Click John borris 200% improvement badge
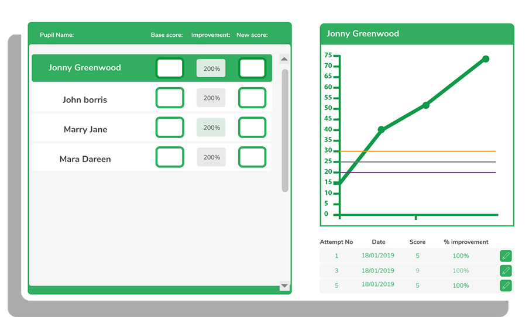Screen dimensions: 529x317 pos(211,98)
